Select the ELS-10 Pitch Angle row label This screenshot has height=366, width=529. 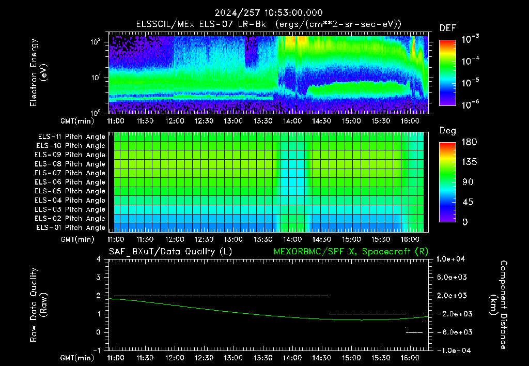[x=71, y=146]
